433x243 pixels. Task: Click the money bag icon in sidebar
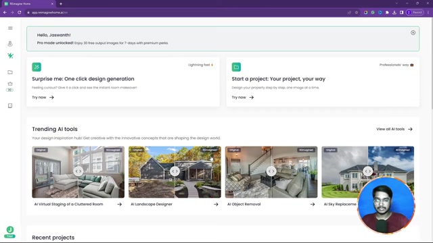click(10, 44)
